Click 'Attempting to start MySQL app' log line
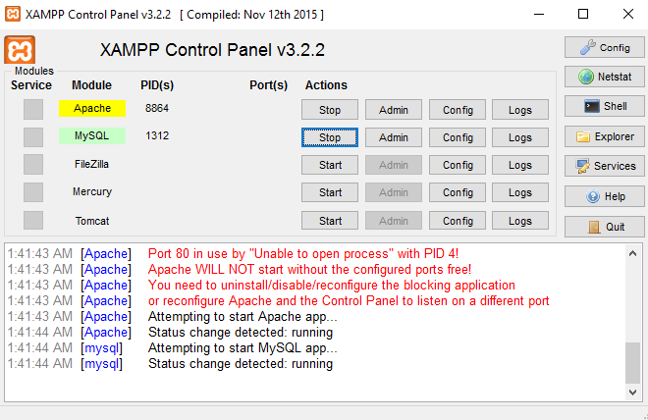 [243, 347]
